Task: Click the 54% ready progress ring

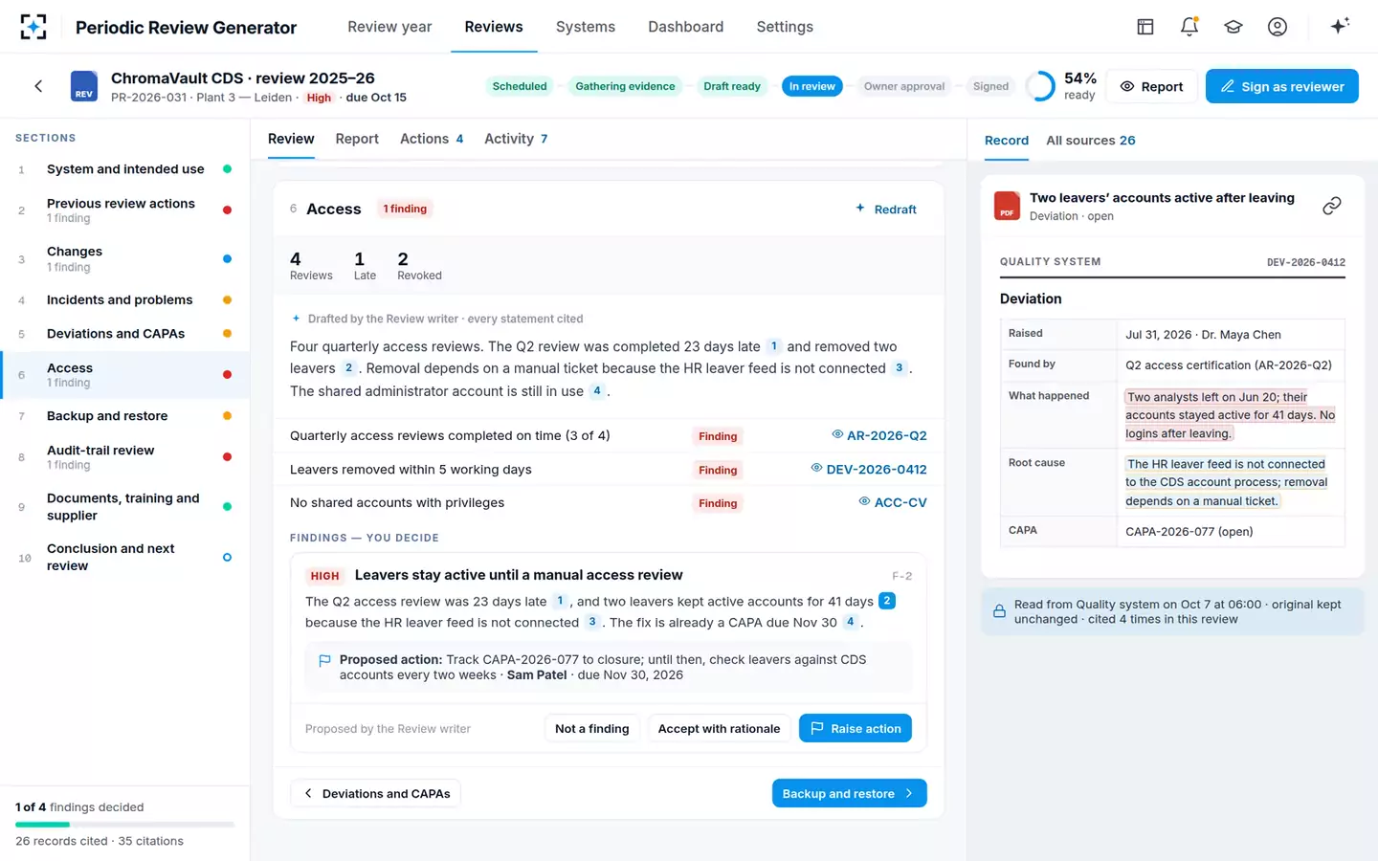Action: tap(1040, 86)
